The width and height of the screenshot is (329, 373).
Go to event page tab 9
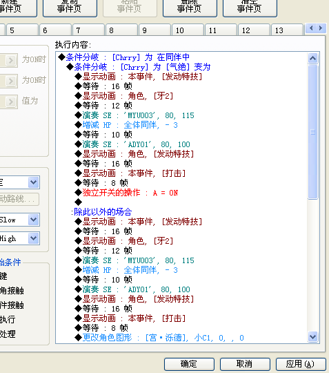[154, 30]
